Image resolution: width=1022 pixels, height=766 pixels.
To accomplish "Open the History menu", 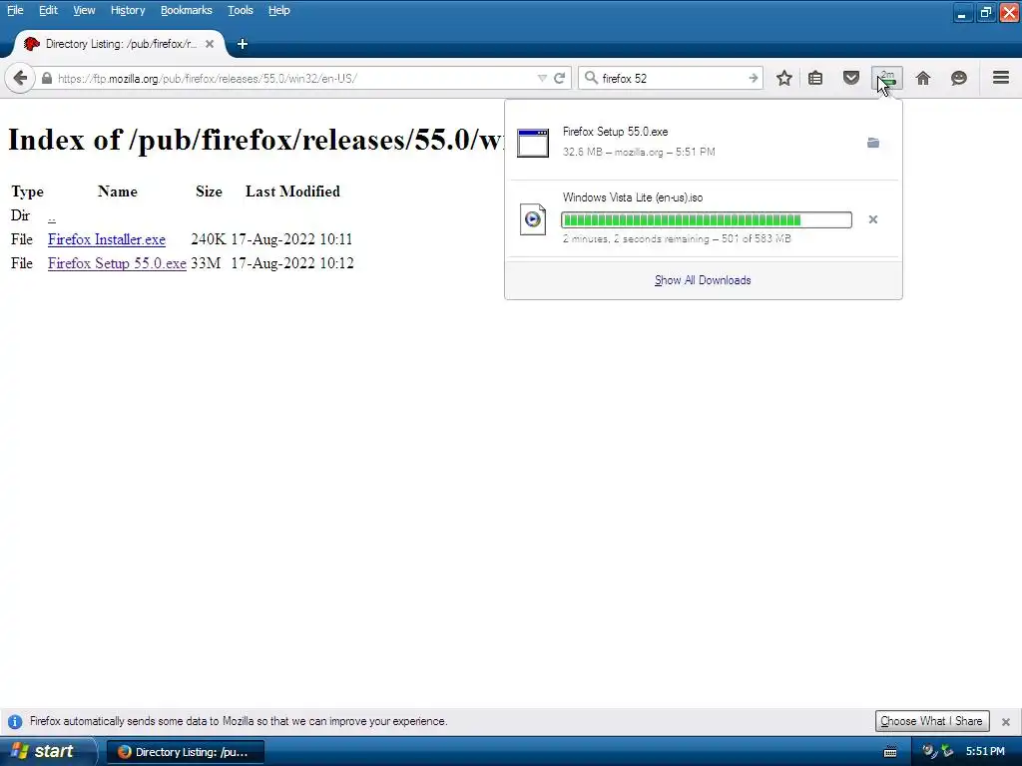I will [128, 10].
